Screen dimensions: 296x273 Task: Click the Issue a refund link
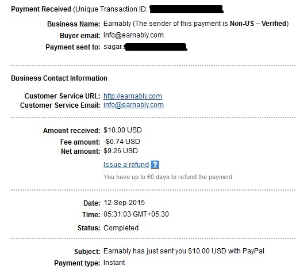click(126, 165)
